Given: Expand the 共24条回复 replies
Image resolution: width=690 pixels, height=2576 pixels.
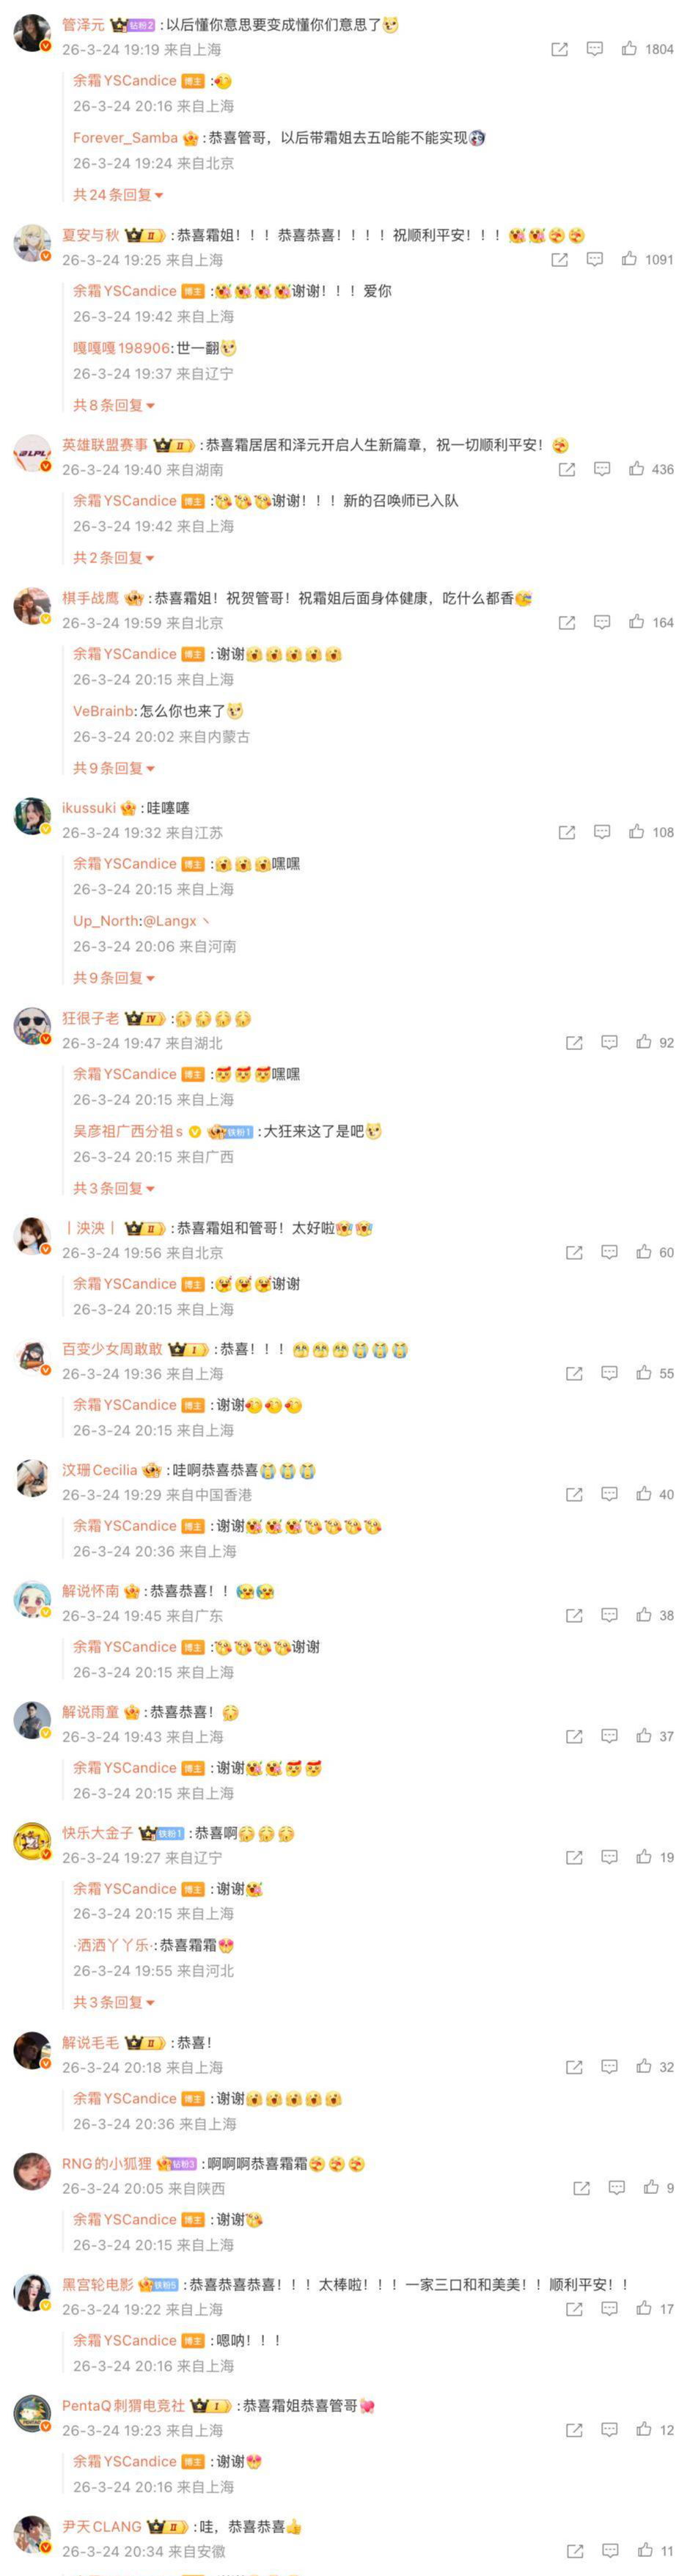Looking at the screenshot, I should pyautogui.click(x=117, y=195).
